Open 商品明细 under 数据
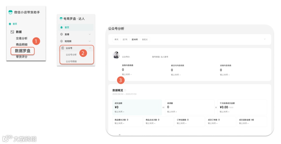The image size is (281, 144). point(22,44)
